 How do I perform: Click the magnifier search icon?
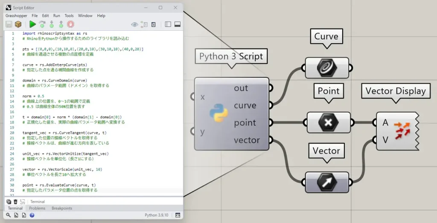click(x=9, y=215)
